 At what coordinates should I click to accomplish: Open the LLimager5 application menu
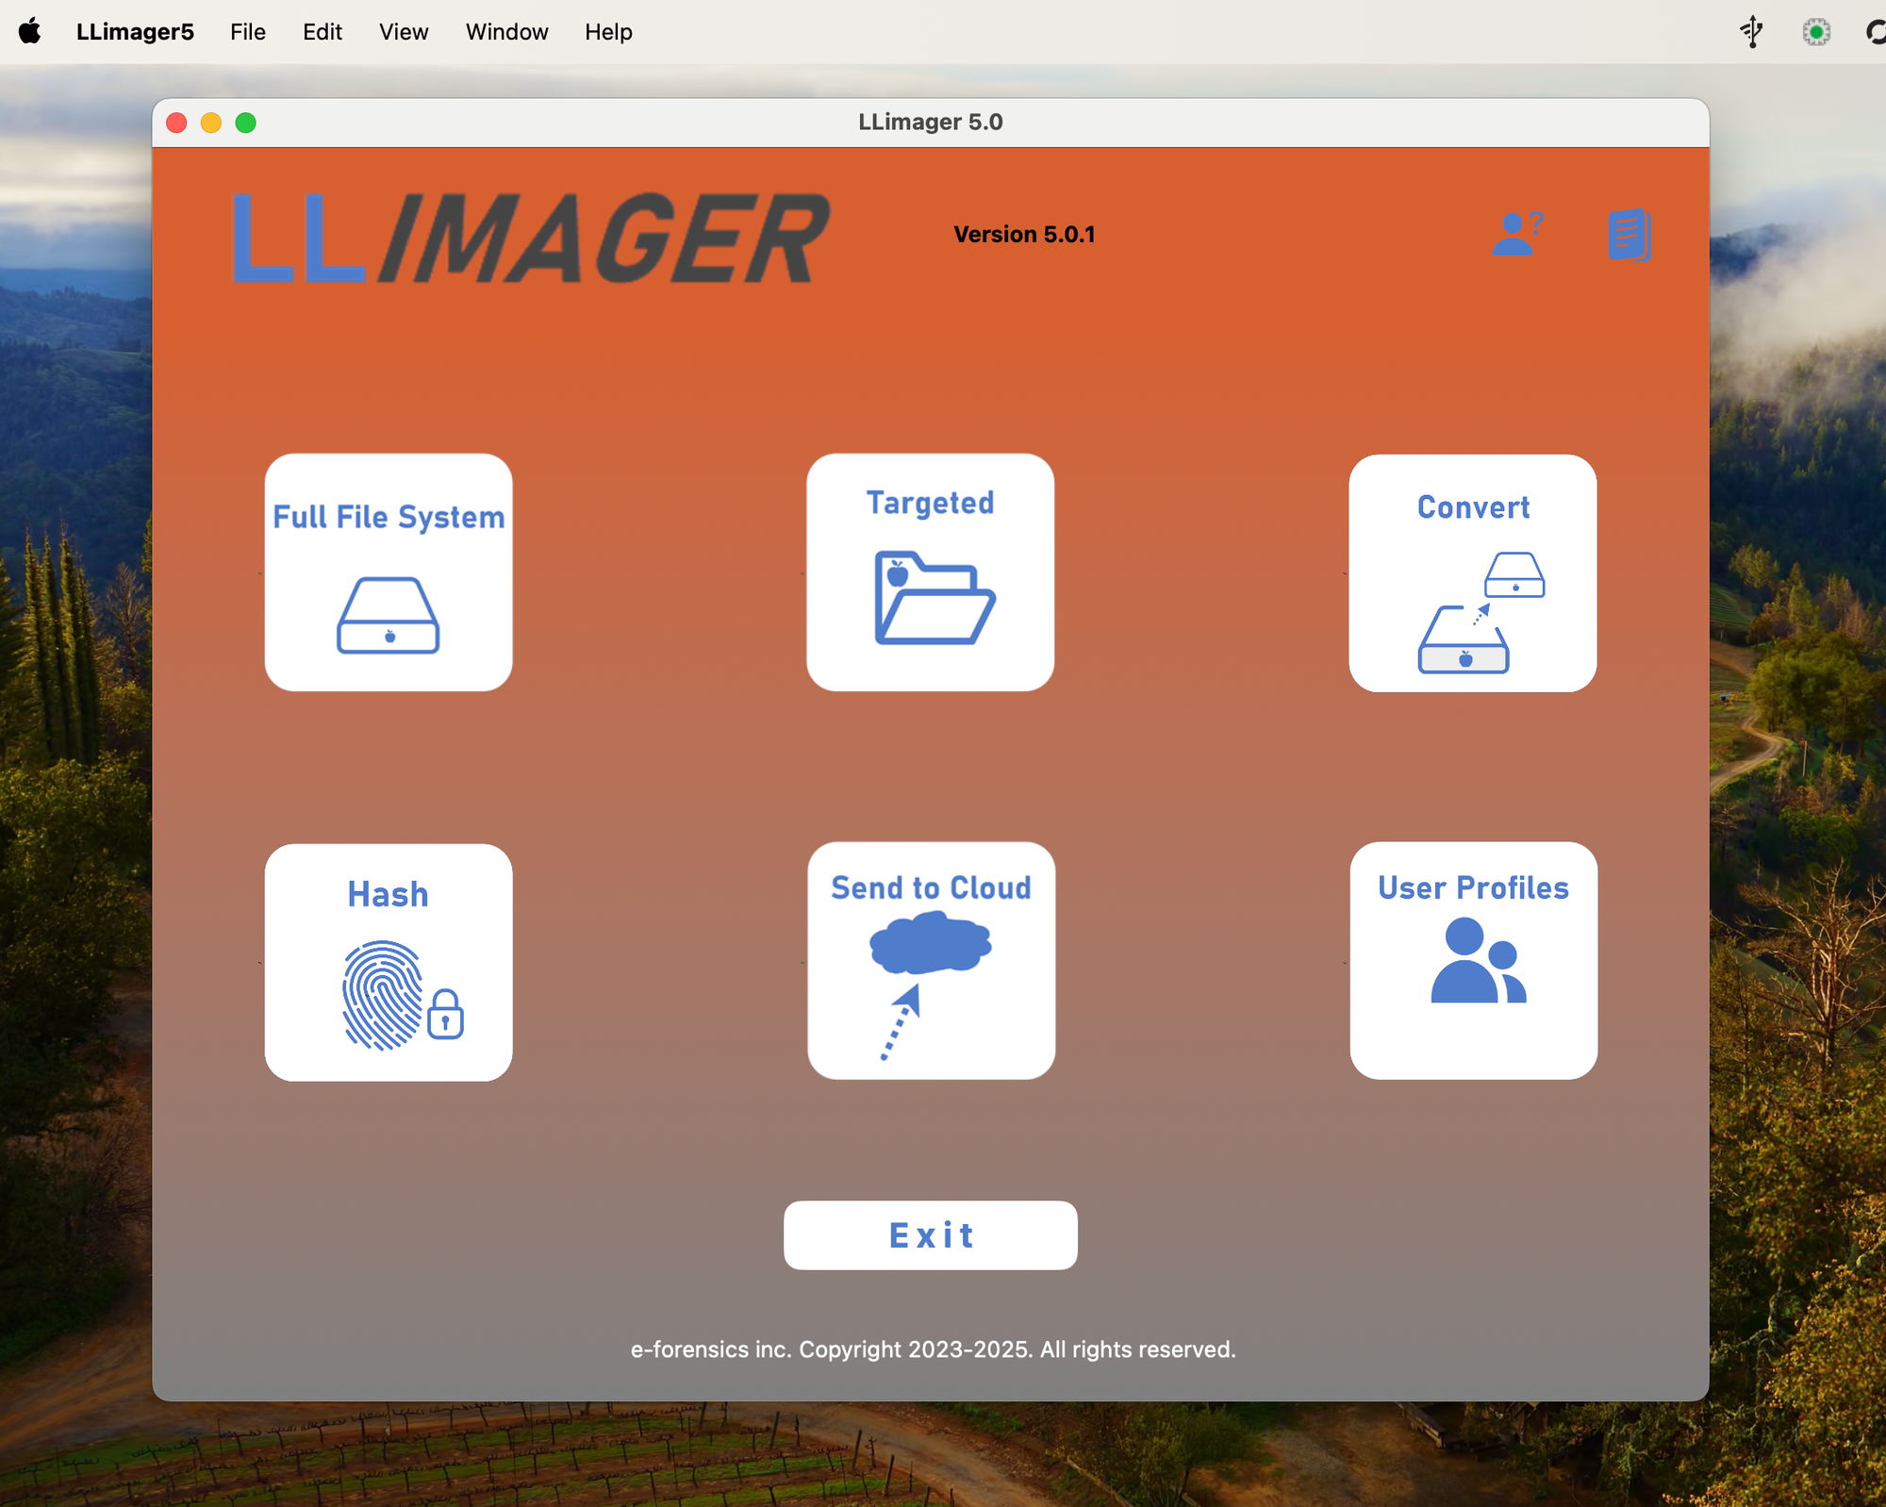click(x=135, y=32)
